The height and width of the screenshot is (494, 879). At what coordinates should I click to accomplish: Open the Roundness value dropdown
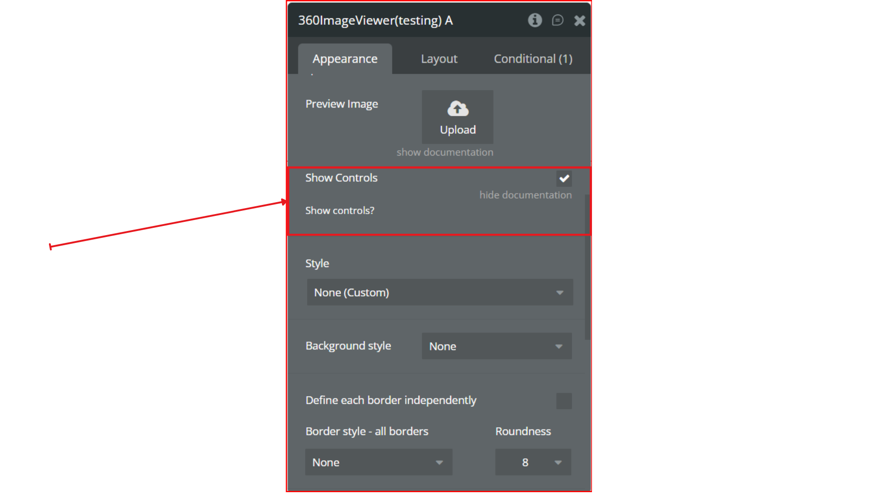click(532, 462)
